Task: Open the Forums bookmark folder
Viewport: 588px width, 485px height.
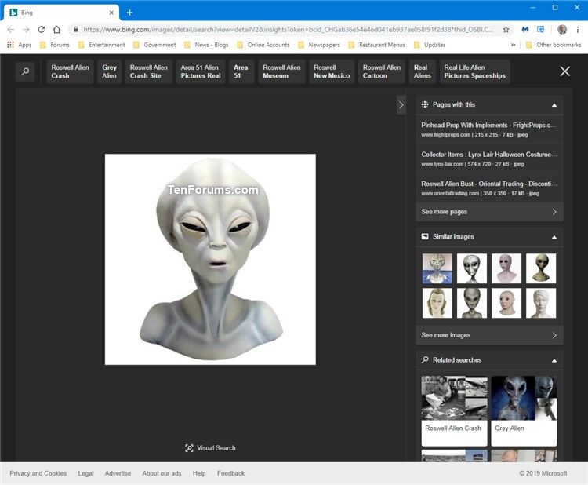Action: 55,45
